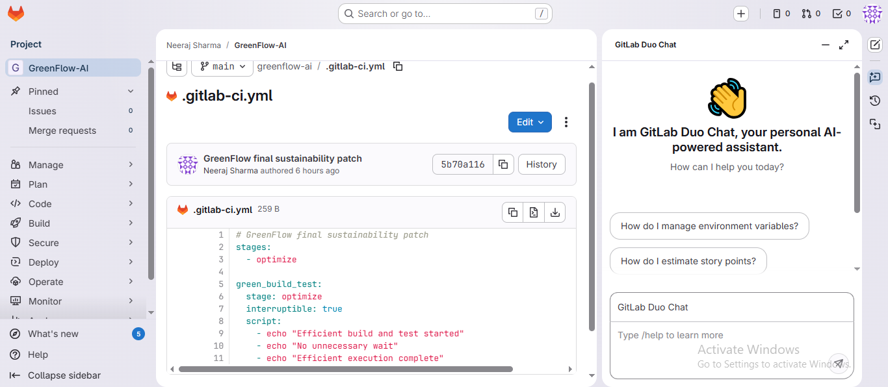Image resolution: width=888 pixels, height=387 pixels.
Task: Open pinned Merge requests item
Action: coord(73,131)
